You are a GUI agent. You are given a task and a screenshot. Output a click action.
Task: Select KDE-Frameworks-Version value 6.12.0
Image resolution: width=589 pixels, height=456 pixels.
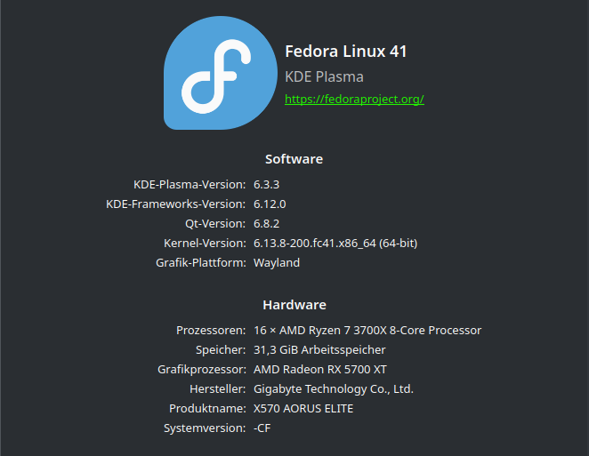point(270,204)
